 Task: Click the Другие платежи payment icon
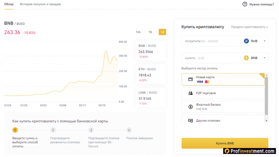coord(190,121)
